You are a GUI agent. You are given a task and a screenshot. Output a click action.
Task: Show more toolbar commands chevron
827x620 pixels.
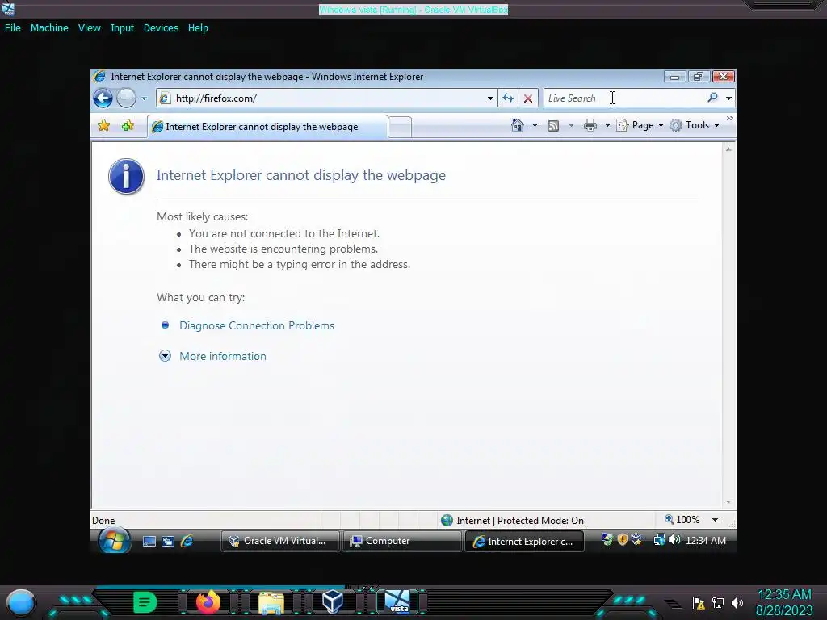point(729,119)
